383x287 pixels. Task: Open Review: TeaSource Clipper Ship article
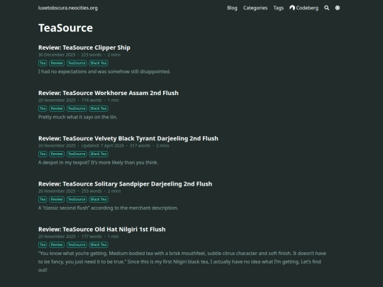(84, 47)
